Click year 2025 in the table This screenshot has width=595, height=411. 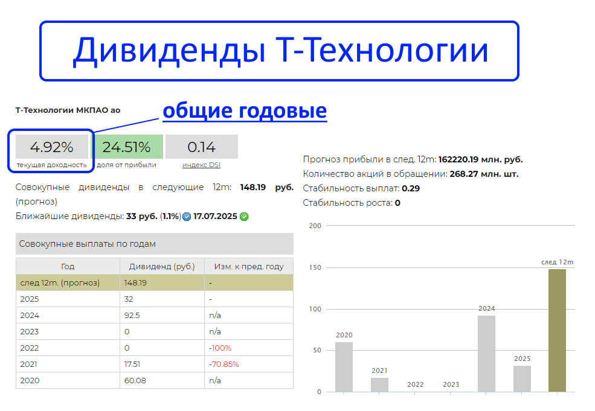coord(30,299)
